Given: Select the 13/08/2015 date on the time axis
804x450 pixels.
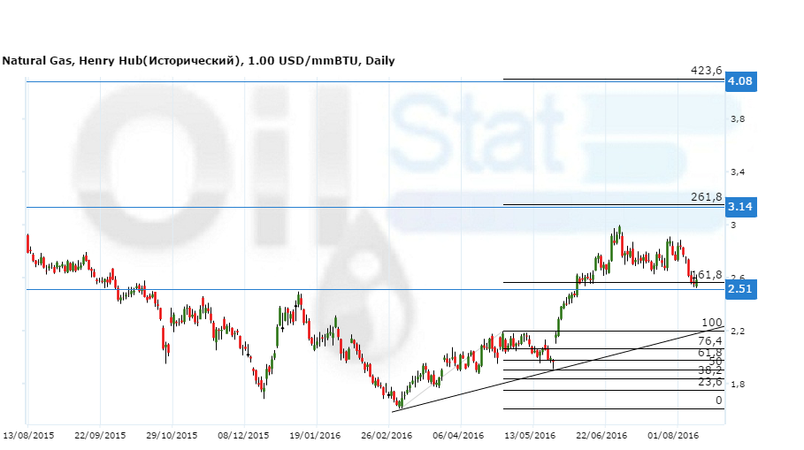Looking at the screenshot, I should pyautogui.click(x=28, y=436).
